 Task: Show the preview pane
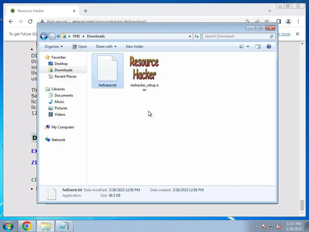[x=258, y=47]
